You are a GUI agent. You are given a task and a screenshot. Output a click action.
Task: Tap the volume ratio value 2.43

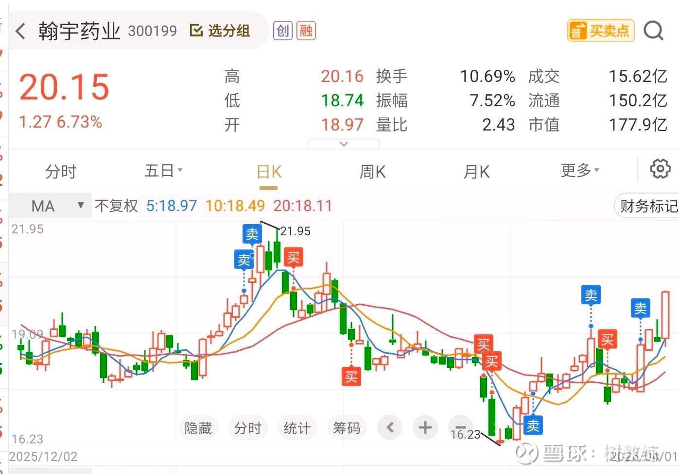pyautogui.click(x=499, y=125)
